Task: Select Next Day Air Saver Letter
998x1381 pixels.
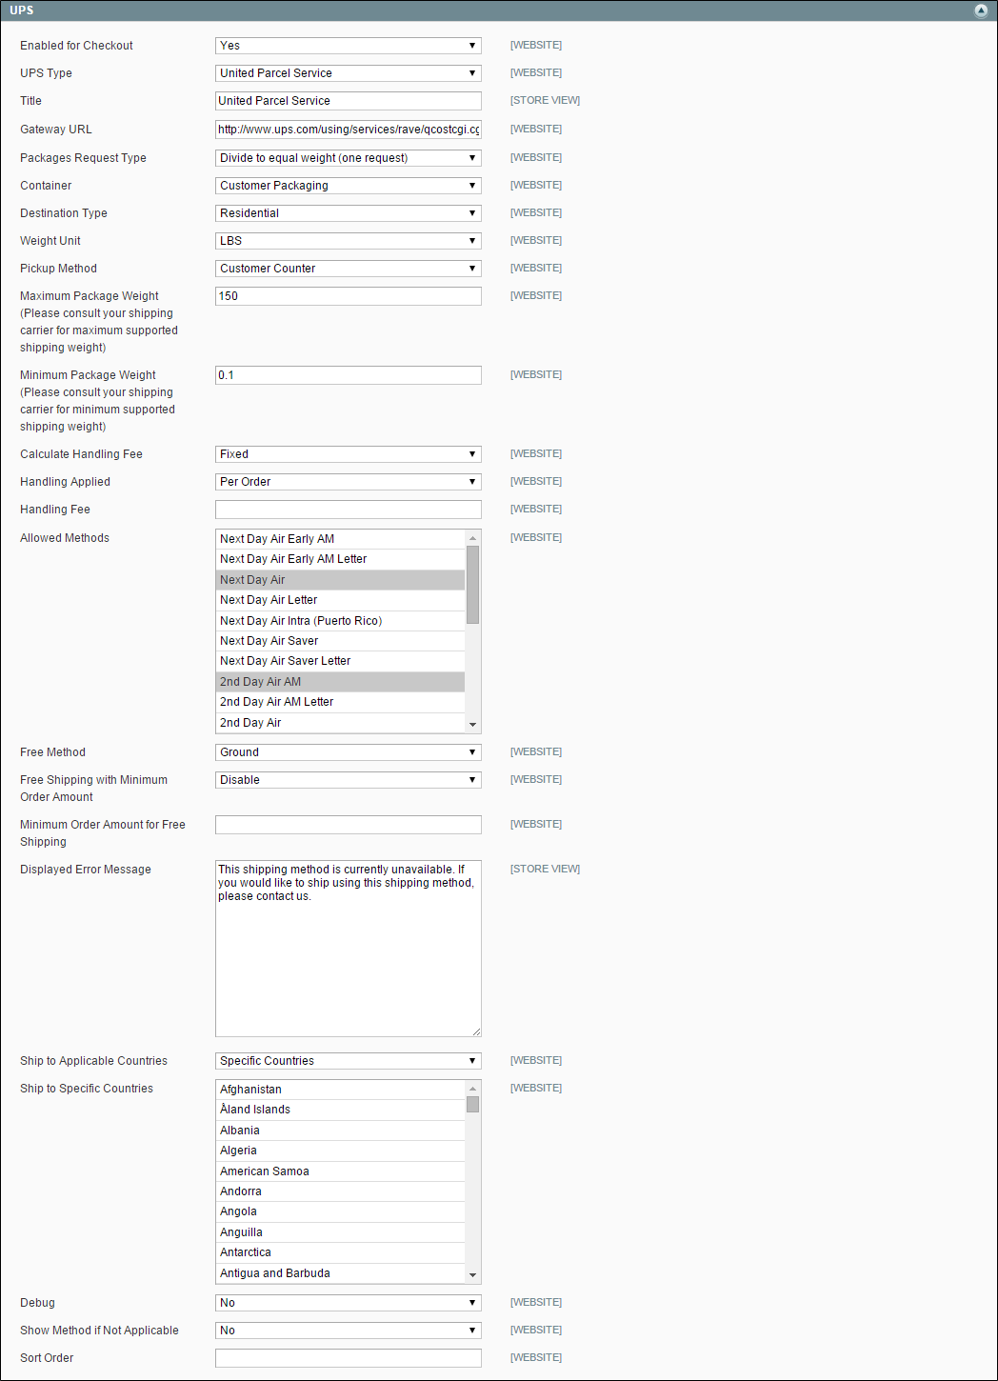Action: (341, 661)
